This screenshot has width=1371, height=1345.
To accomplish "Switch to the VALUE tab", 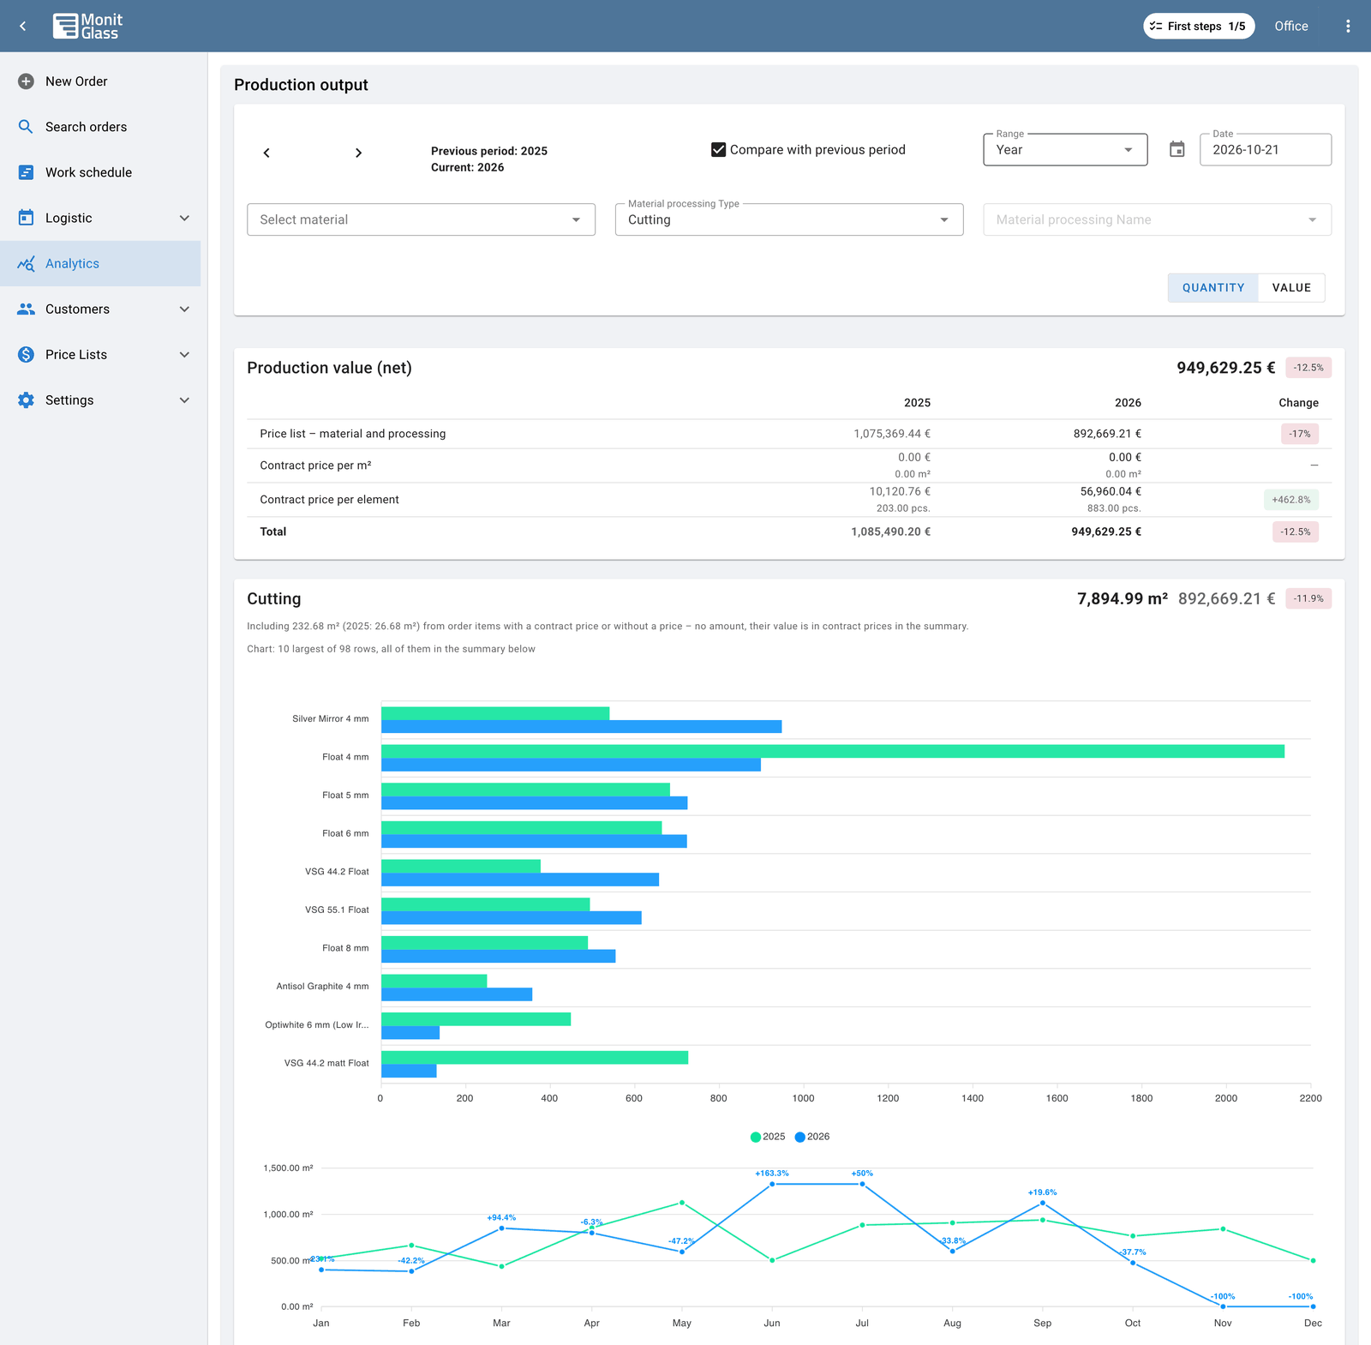I will (x=1291, y=288).
